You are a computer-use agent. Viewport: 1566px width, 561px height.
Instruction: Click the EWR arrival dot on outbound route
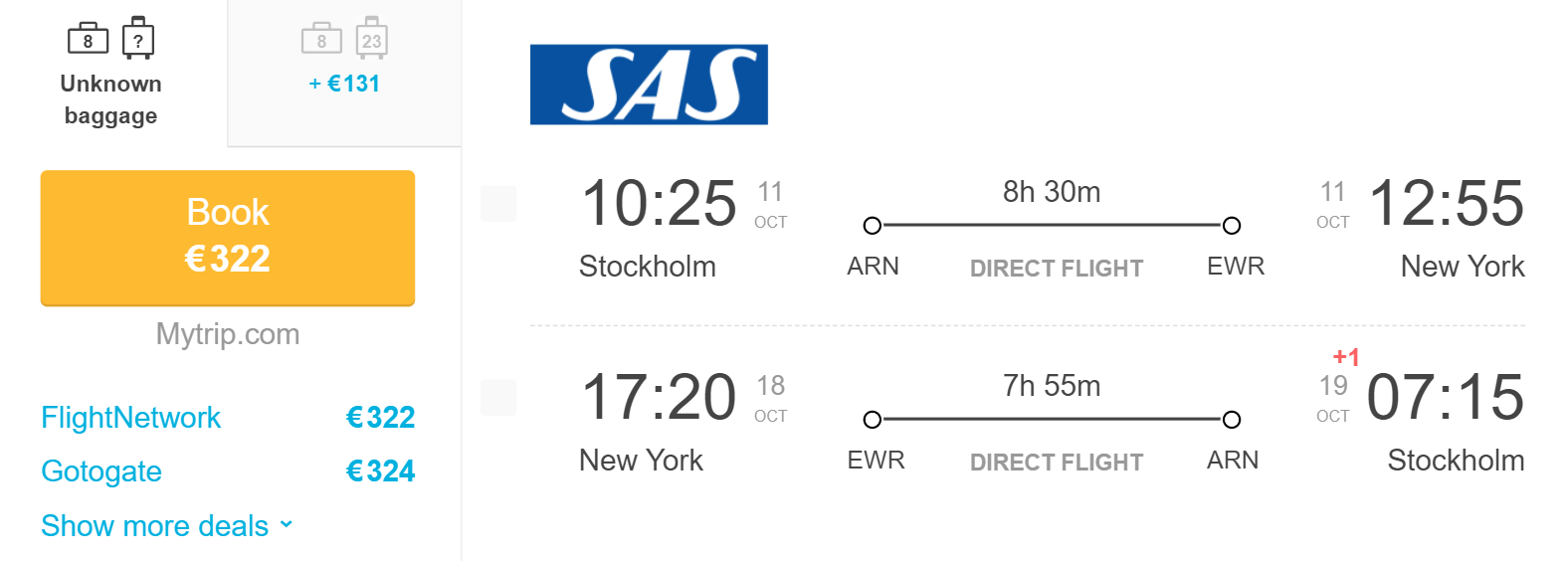pyautogui.click(x=1232, y=226)
